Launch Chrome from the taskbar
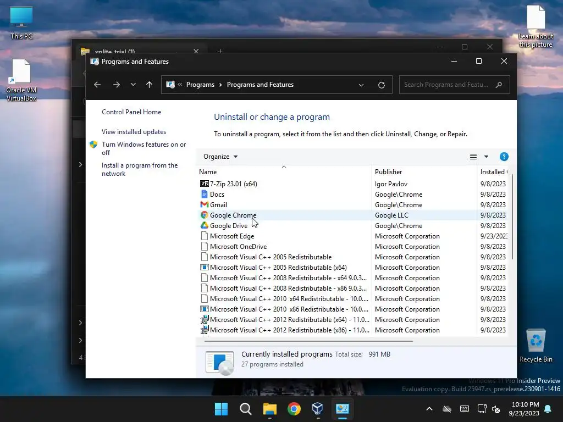 tap(294, 409)
